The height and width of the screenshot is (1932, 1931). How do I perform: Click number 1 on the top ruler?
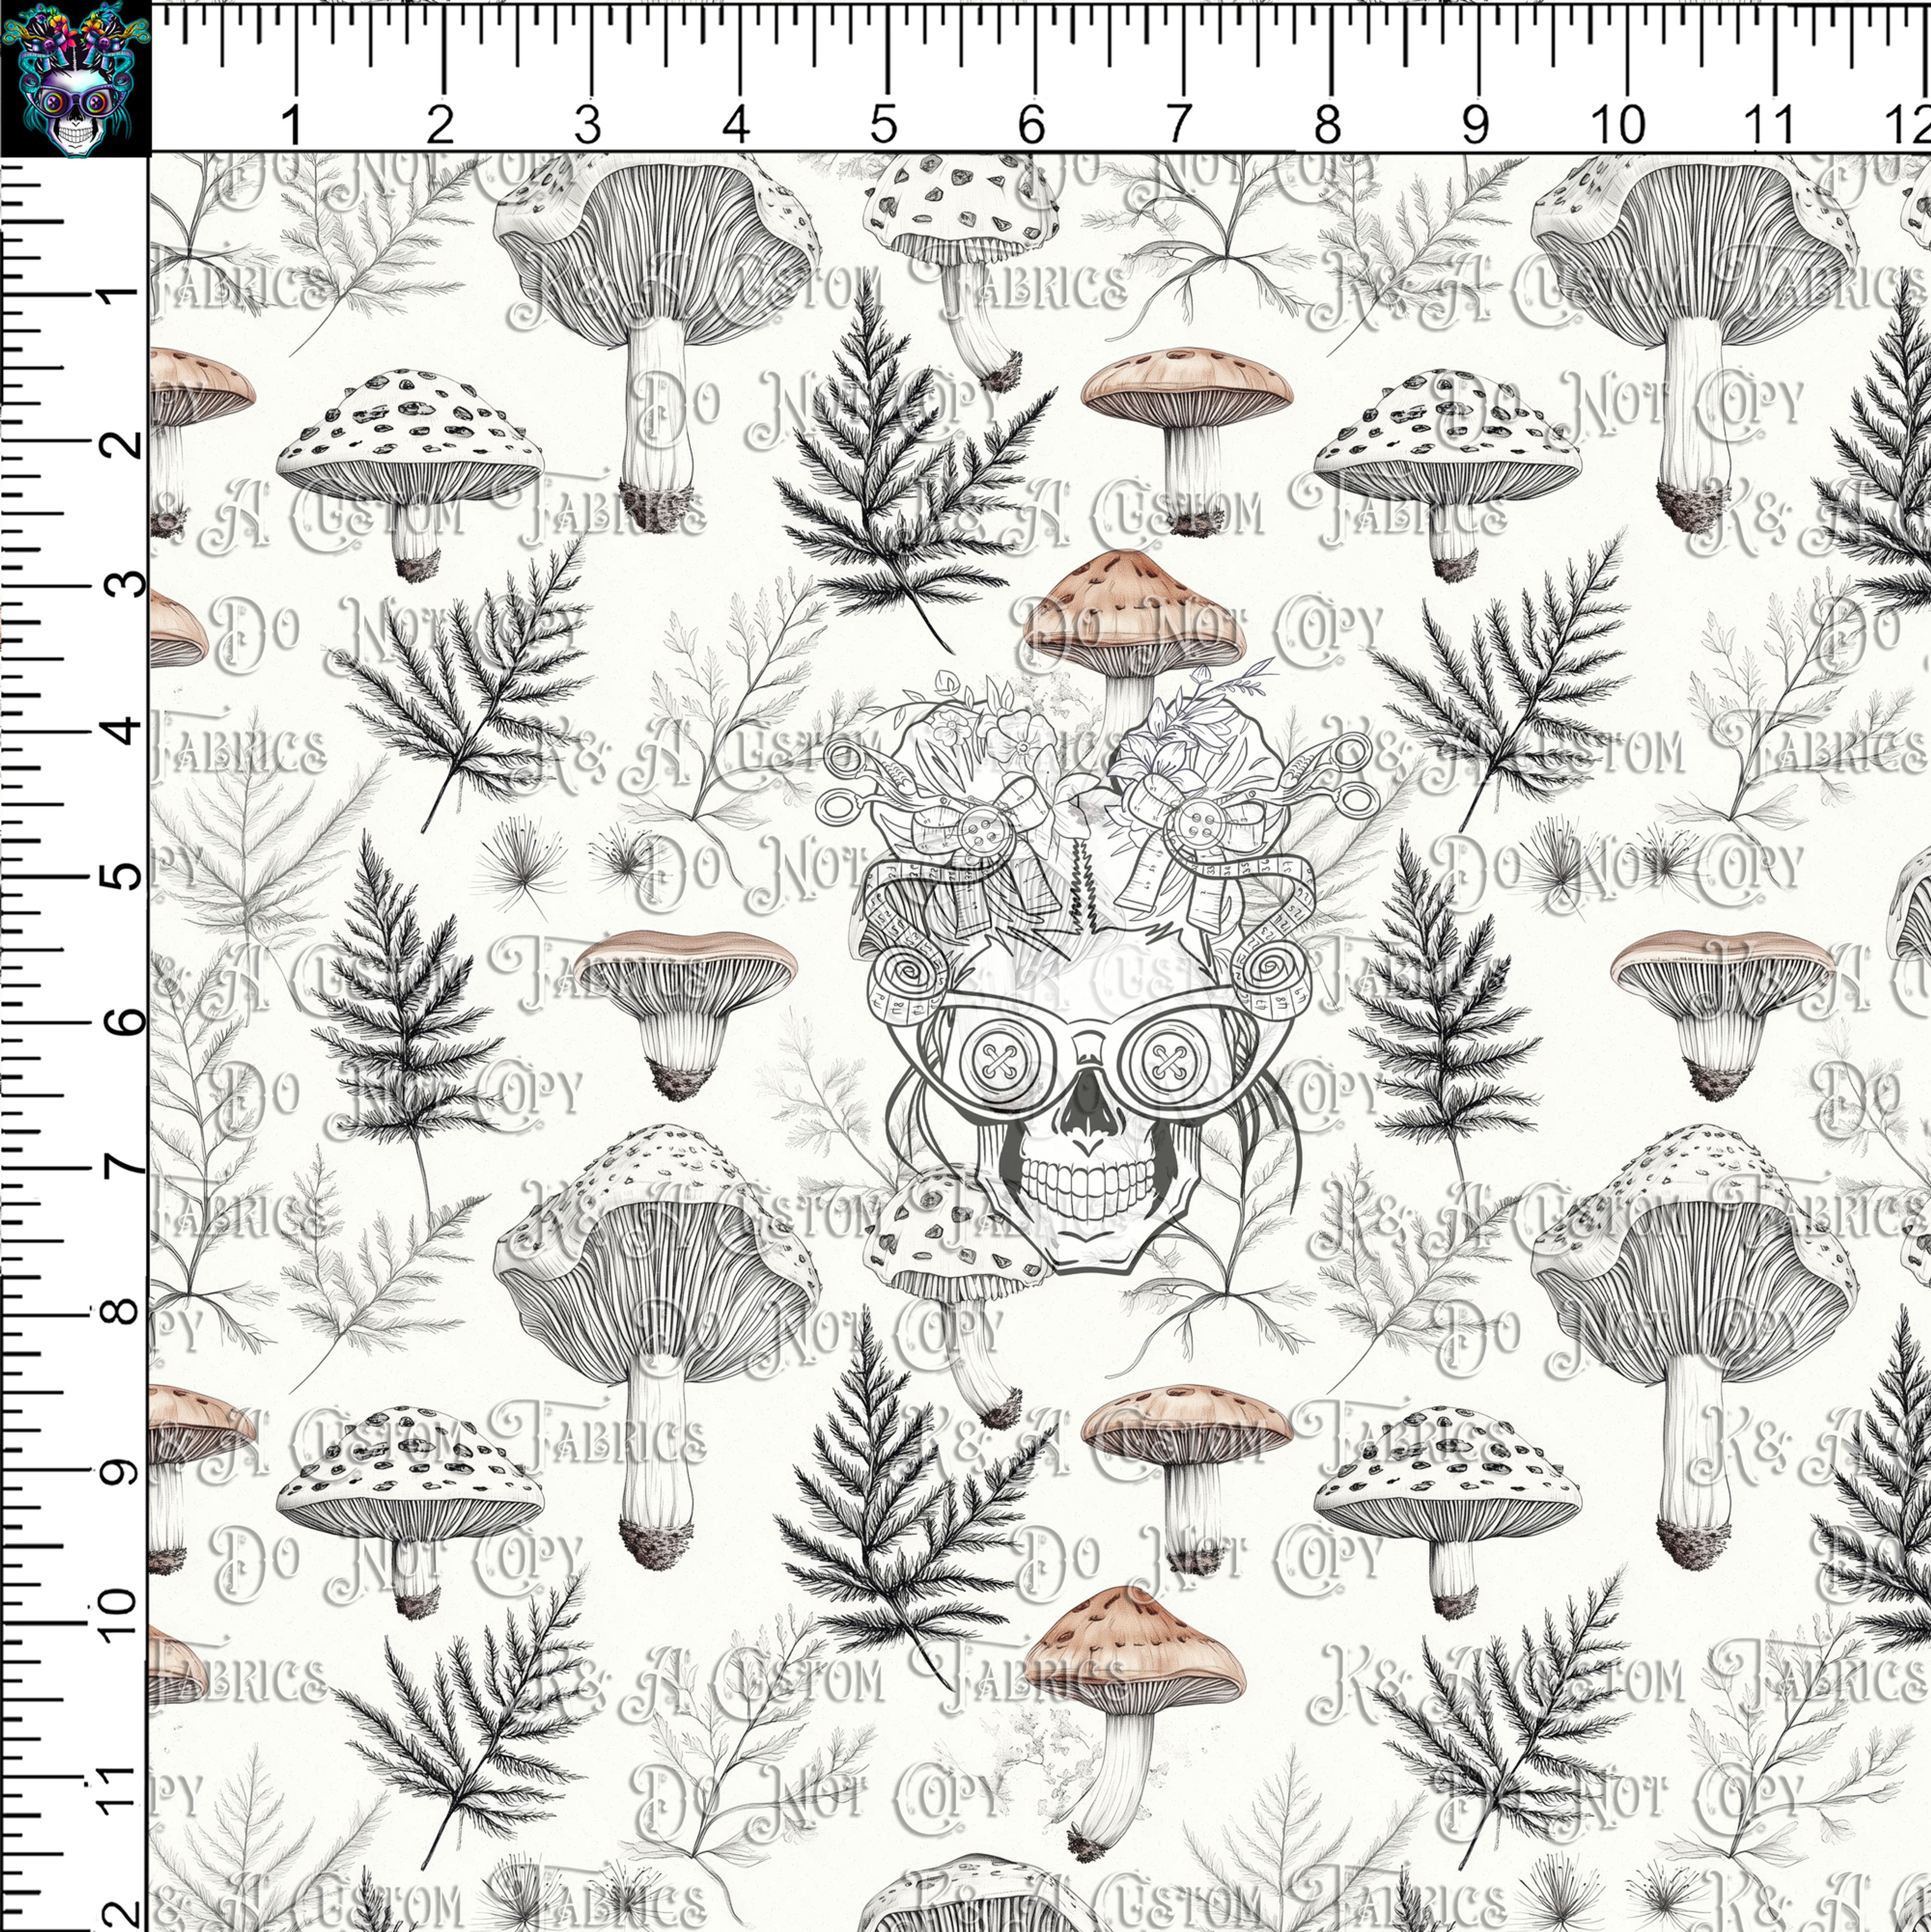tap(292, 125)
